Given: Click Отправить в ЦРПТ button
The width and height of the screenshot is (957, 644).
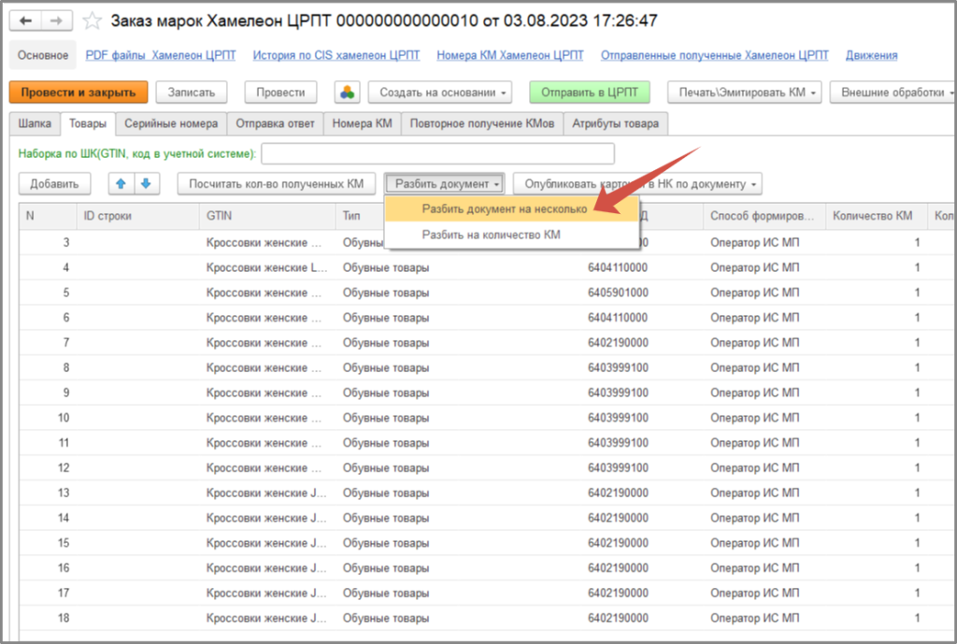Looking at the screenshot, I should point(590,93).
